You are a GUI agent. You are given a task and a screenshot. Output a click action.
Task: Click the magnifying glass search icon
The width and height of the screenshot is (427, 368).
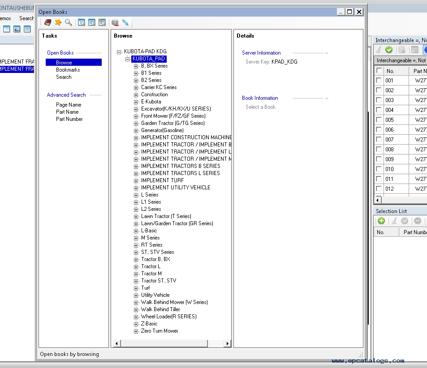click(68, 22)
